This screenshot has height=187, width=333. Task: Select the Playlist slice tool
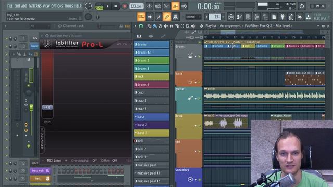177,26
